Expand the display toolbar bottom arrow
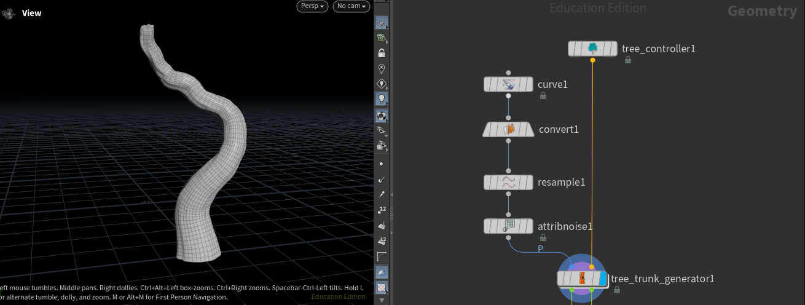Viewport: 805px width, 305px height. tap(382, 300)
